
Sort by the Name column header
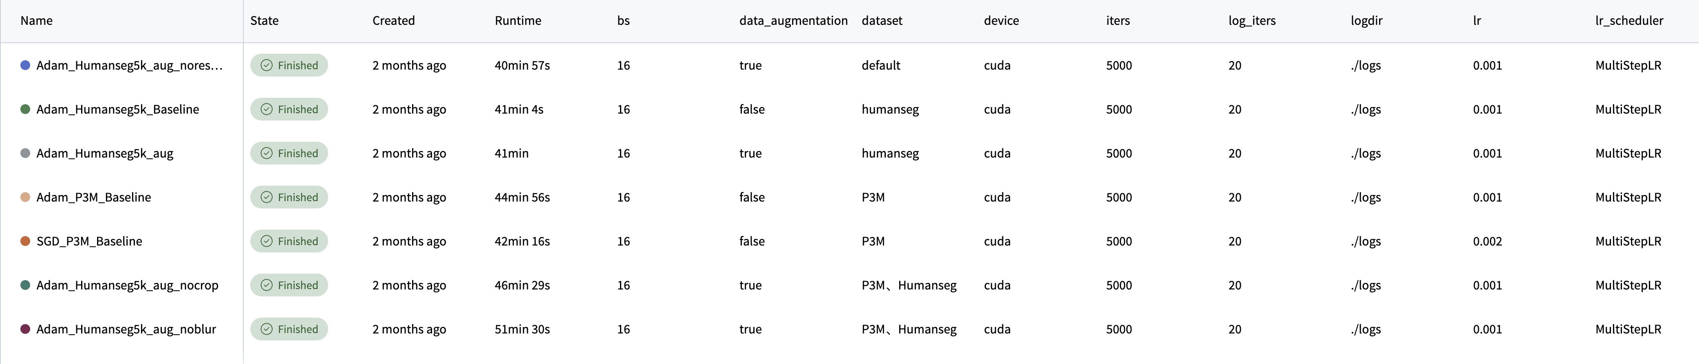click(36, 20)
